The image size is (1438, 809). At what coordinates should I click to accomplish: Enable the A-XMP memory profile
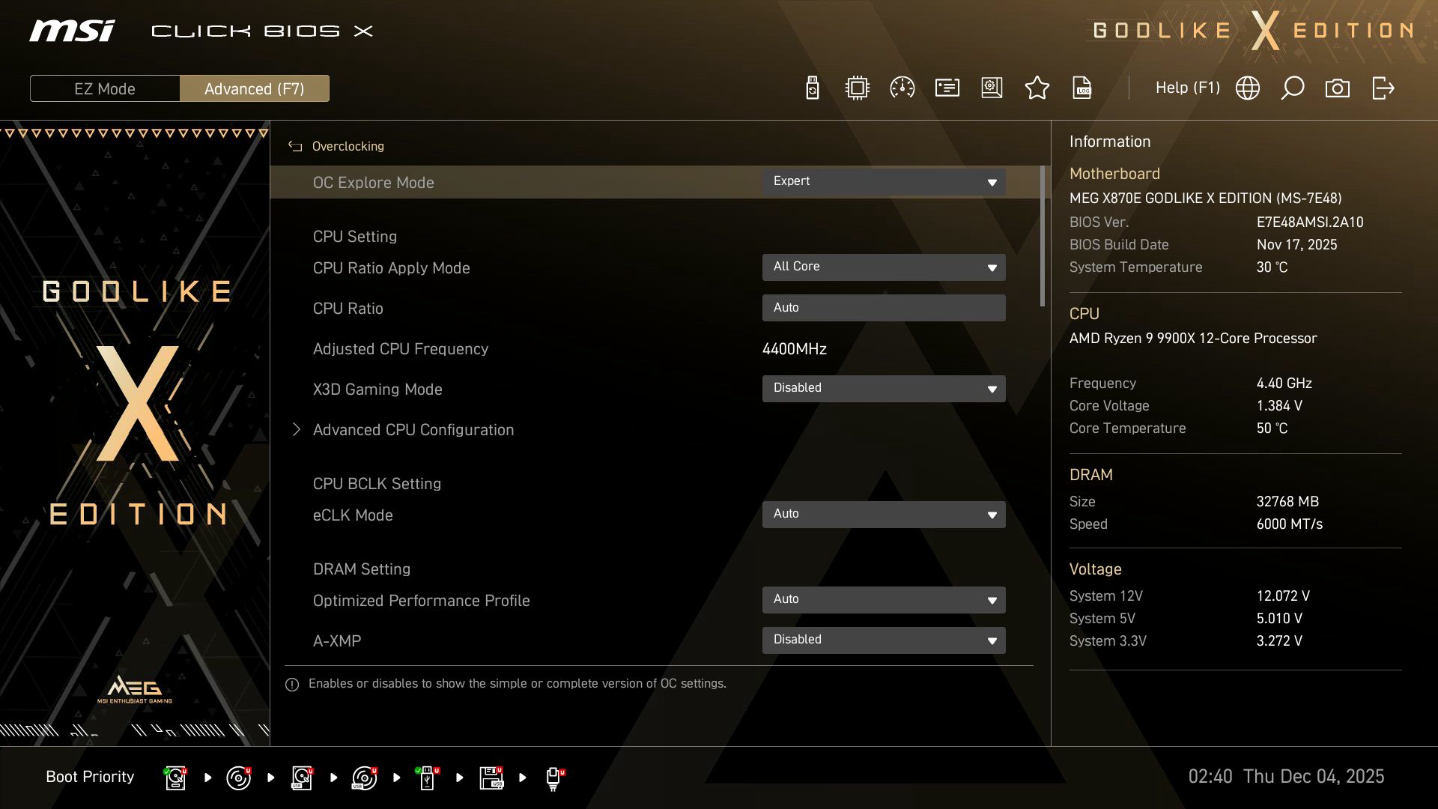[x=884, y=640]
